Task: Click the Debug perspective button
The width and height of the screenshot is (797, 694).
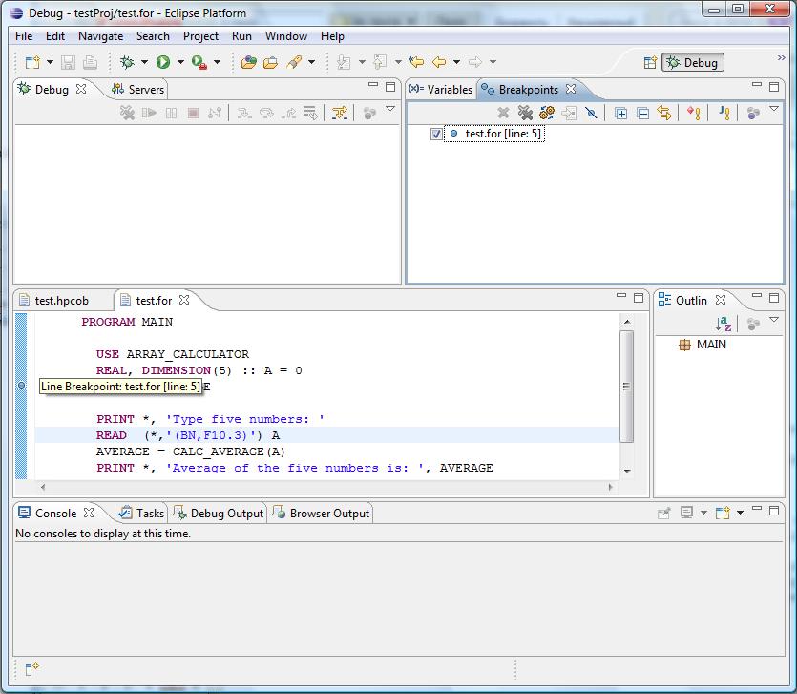Action: tap(693, 62)
